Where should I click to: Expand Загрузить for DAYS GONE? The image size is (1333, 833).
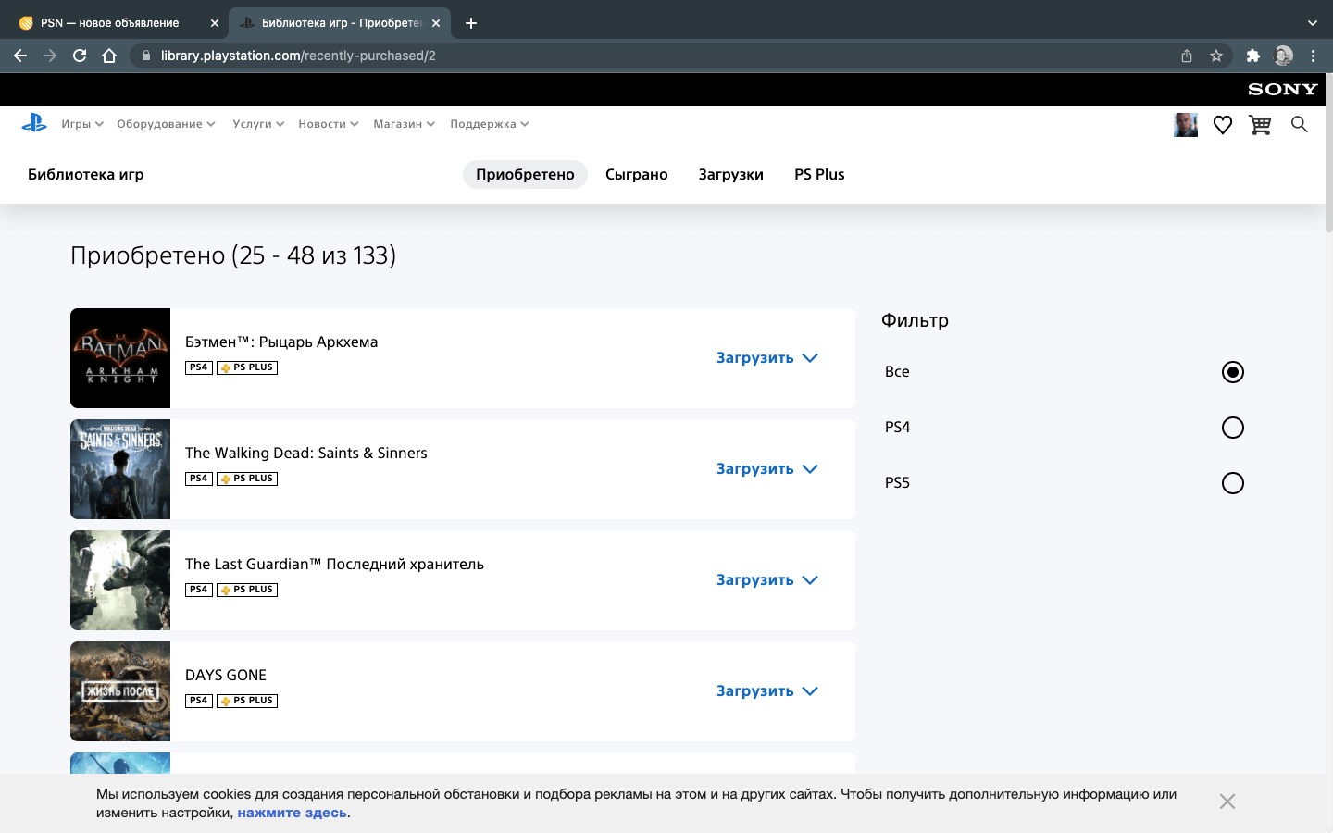click(x=767, y=691)
